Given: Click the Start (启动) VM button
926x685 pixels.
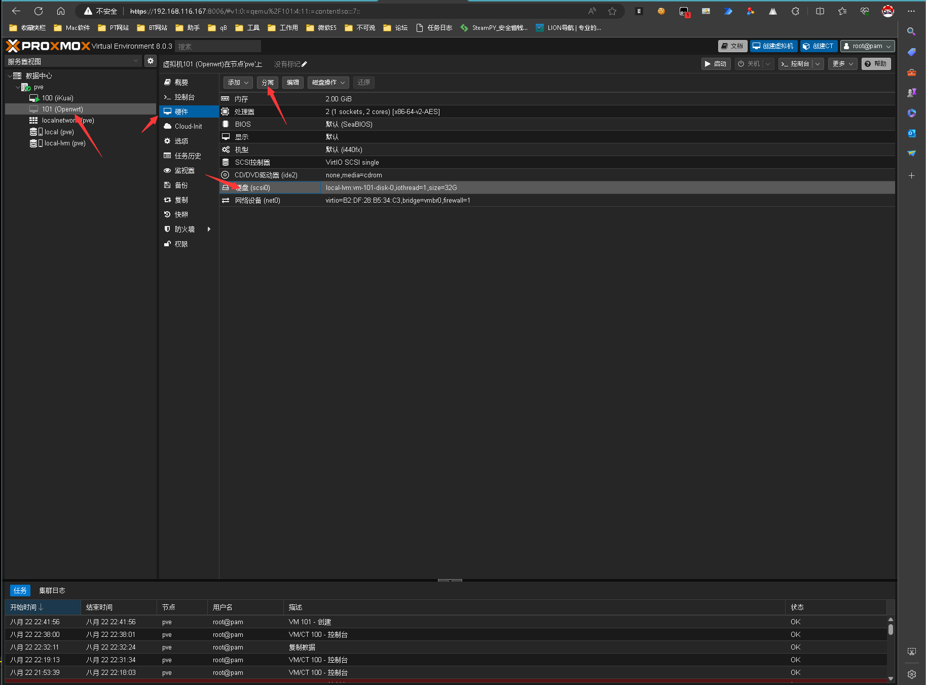Looking at the screenshot, I should [x=716, y=64].
